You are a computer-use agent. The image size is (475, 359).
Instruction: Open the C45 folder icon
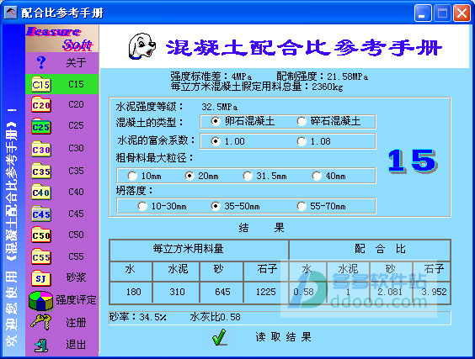pyautogui.click(x=41, y=214)
